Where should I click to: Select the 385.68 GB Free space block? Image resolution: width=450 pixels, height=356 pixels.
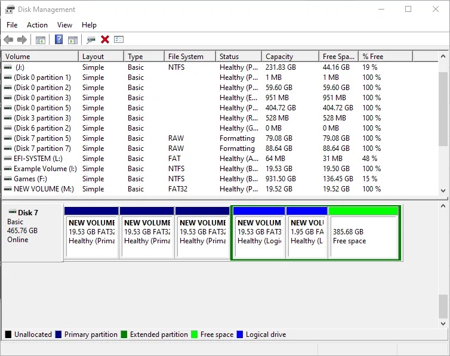363,233
